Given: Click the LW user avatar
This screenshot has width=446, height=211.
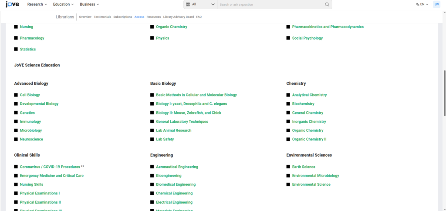Looking at the screenshot, I should (436, 4).
